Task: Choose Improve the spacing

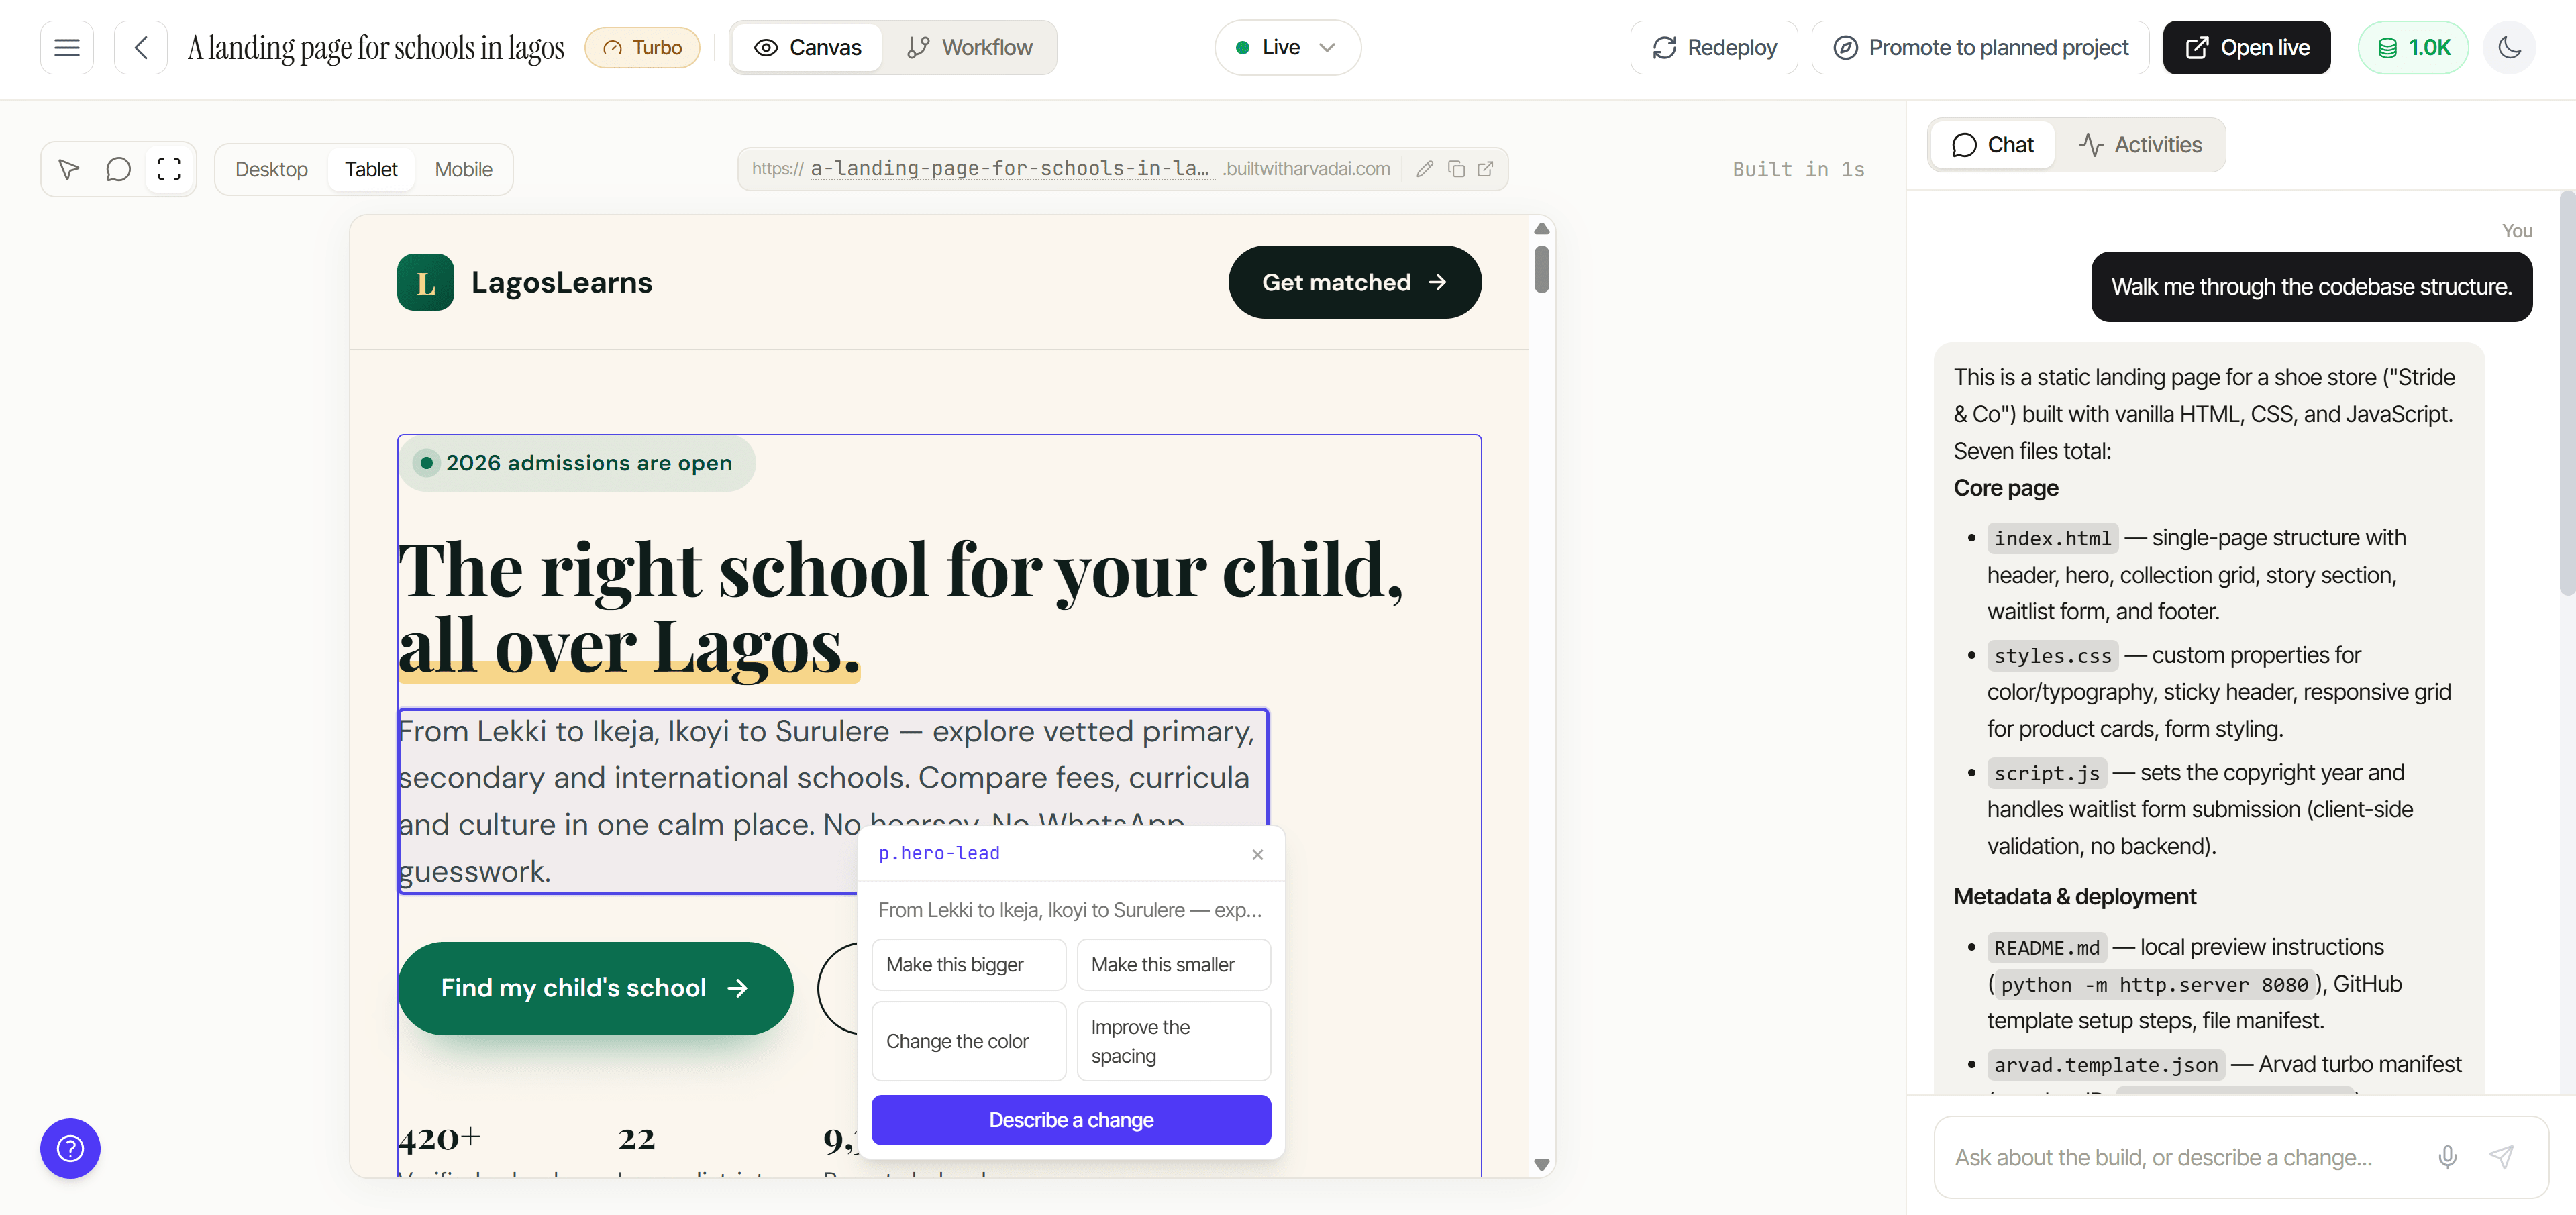Action: pos(1173,1041)
